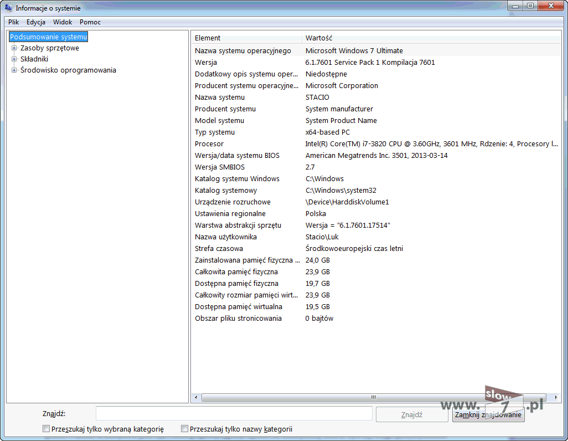Select the Strefa czasowa row label

pyautogui.click(x=219, y=248)
